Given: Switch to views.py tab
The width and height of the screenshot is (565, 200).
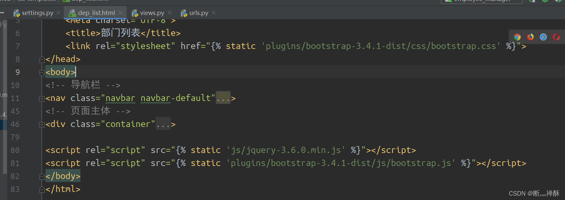Looking at the screenshot, I should (152, 13).
